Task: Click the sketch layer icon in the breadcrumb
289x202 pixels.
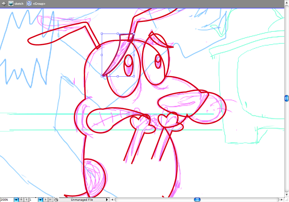Action: [x=11, y=3]
